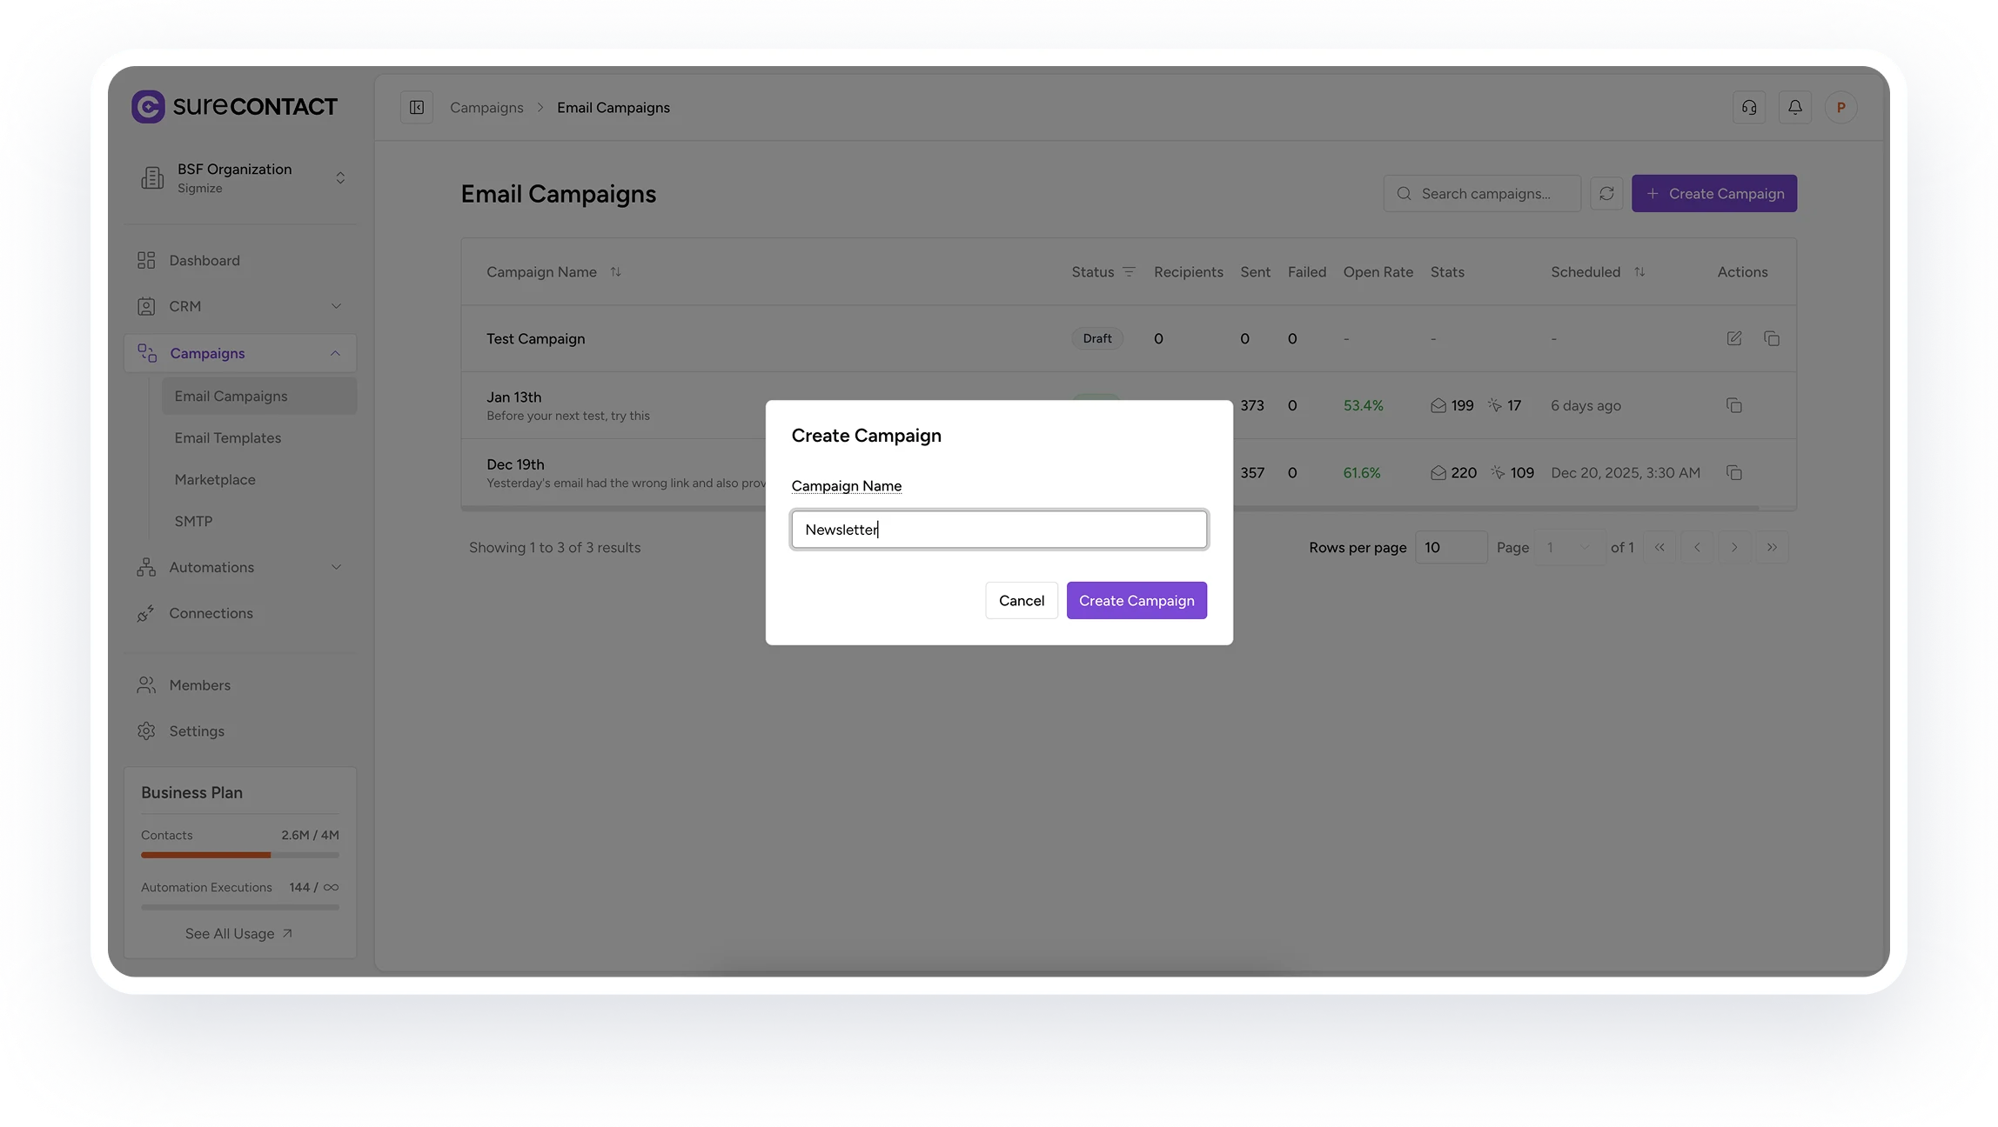1998x1127 pixels.
Task: Open See All Usage link
Action: 239,933
